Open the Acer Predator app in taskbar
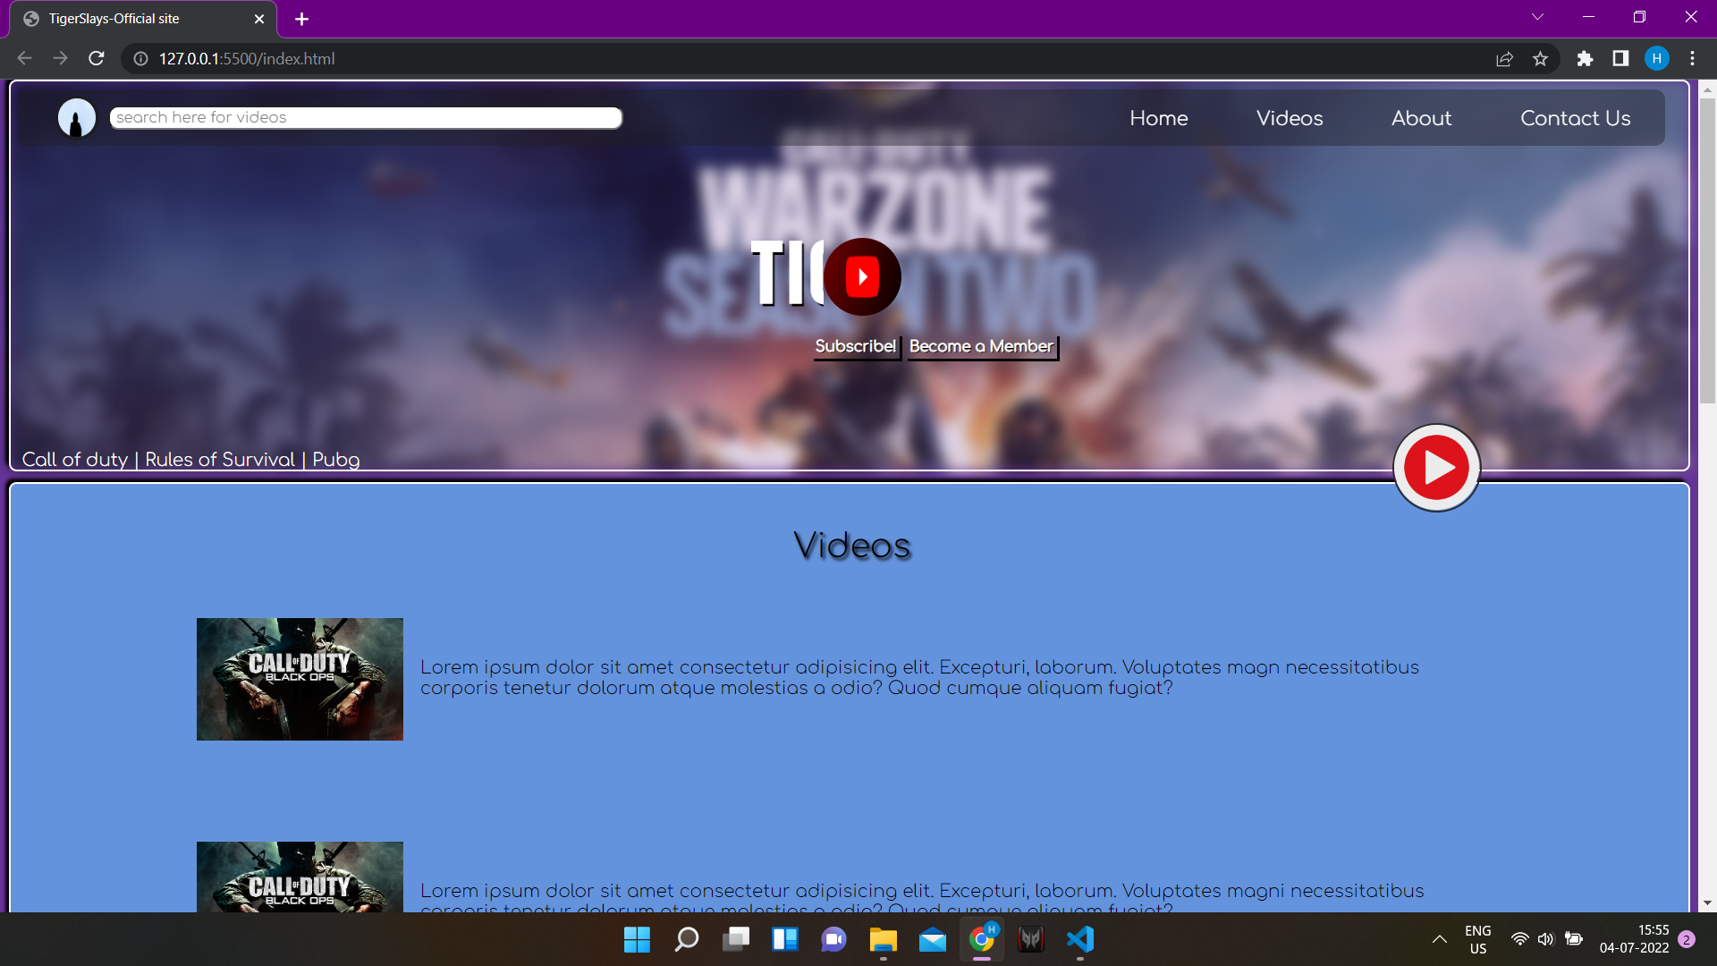 pyautogui.click(x=1031, y=939)
